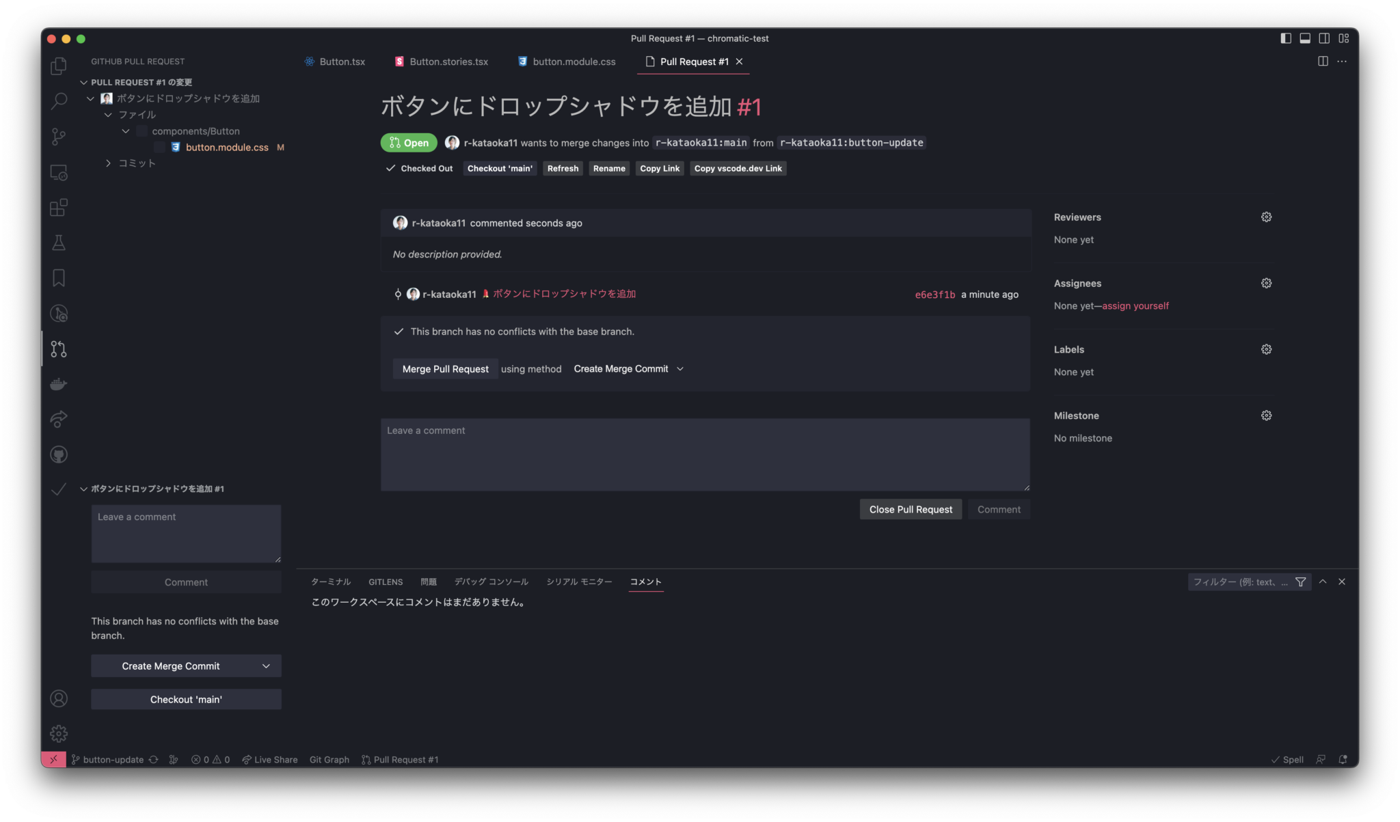Click the assign yourself link

point(1135,305)
